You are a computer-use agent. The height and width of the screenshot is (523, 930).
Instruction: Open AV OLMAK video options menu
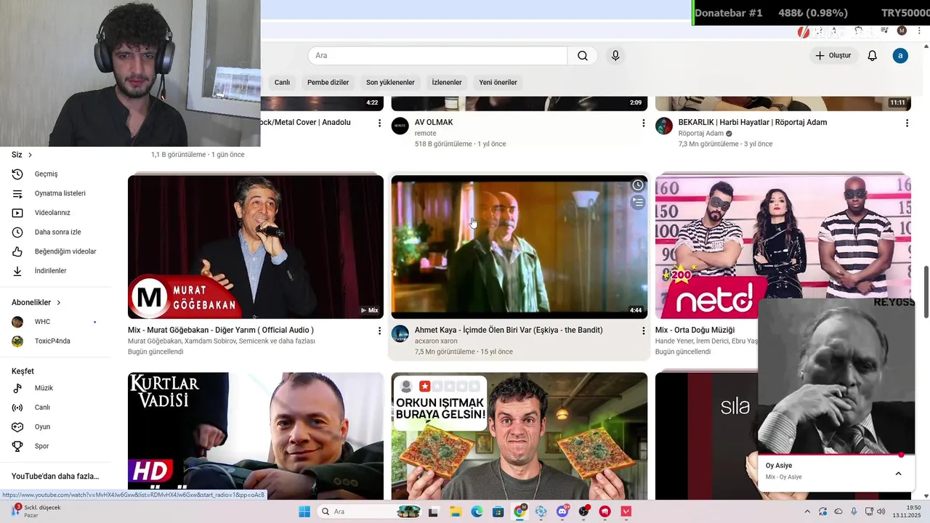coord(643,123)
